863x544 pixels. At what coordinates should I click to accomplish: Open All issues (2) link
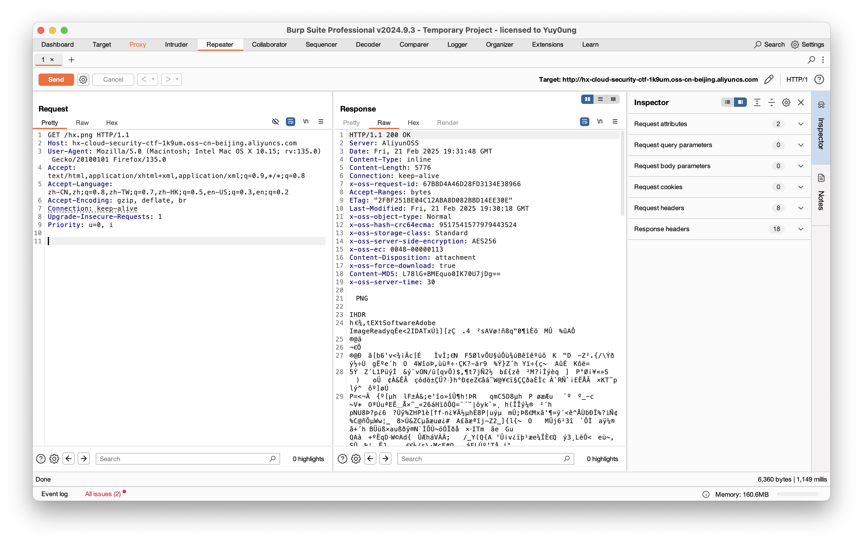click(102, 494)
